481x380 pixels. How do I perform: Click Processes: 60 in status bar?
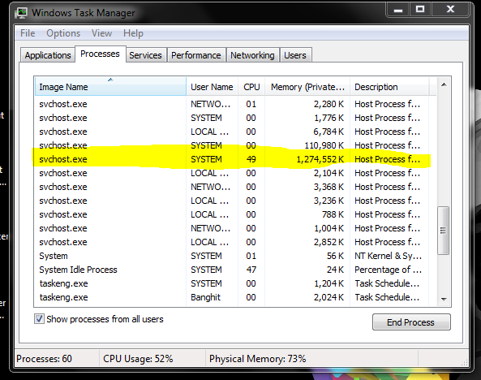(x=44, y=359)
